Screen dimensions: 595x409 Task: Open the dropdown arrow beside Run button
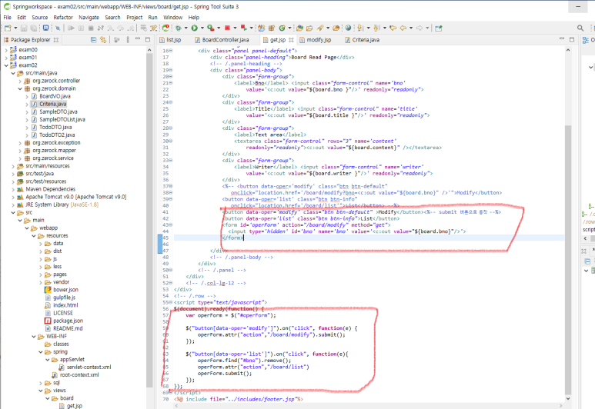click(x=202, y=28)
